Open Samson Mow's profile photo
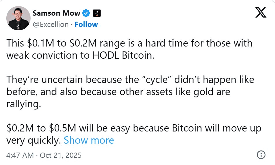275x165 pixels. 18,18
